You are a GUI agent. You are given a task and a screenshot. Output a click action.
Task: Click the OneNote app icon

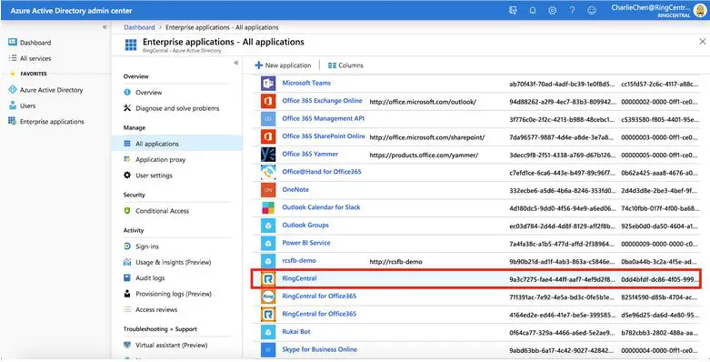268,190
